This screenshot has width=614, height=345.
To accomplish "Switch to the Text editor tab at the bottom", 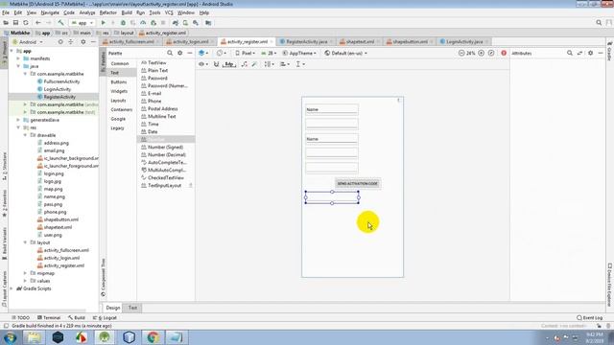I will 132,308.
